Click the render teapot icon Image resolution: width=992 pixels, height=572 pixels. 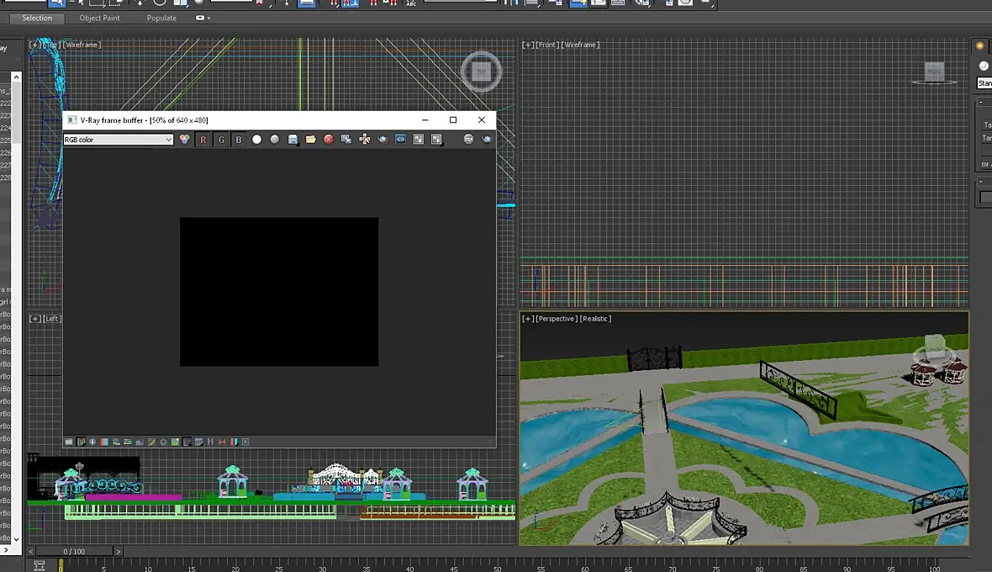(x=487, y=139)
